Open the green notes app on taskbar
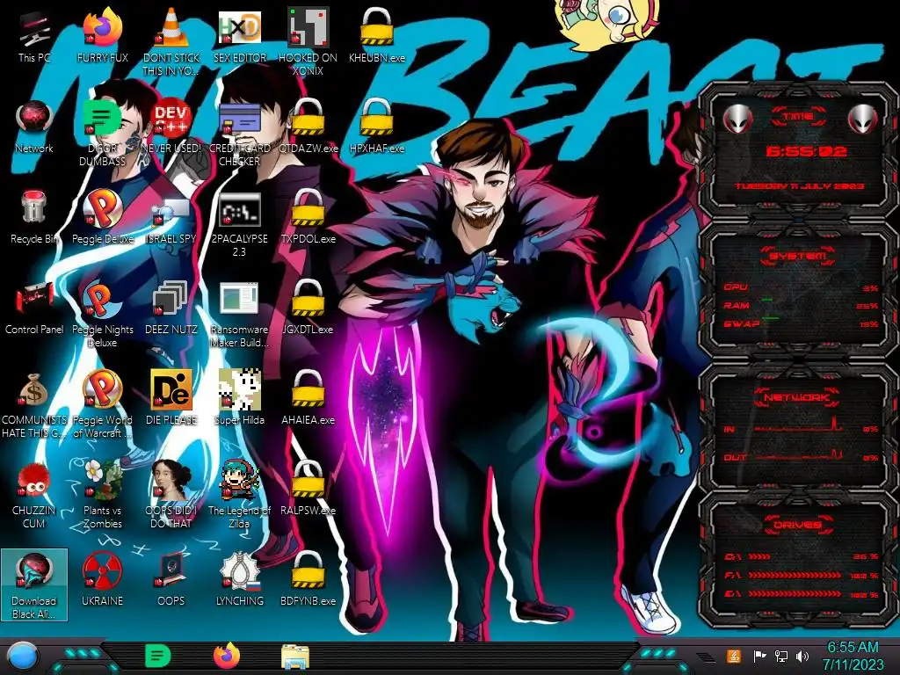Screen dimensions: 900x675 pyautogui.click(x=158, y=656)
